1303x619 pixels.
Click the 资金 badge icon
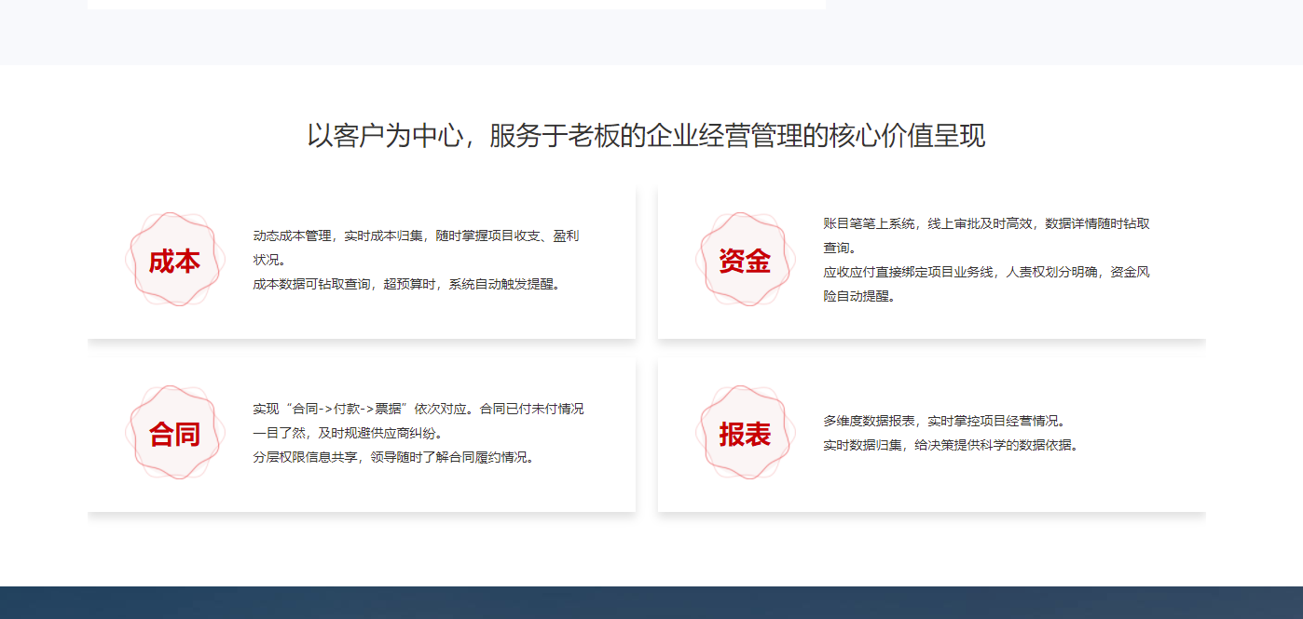(746, 260)
